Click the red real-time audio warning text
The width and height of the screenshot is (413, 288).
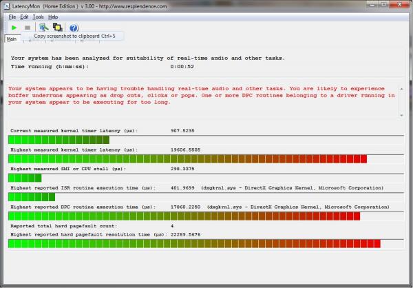201,95
